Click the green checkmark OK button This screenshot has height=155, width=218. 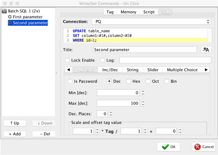coord(169,147)
